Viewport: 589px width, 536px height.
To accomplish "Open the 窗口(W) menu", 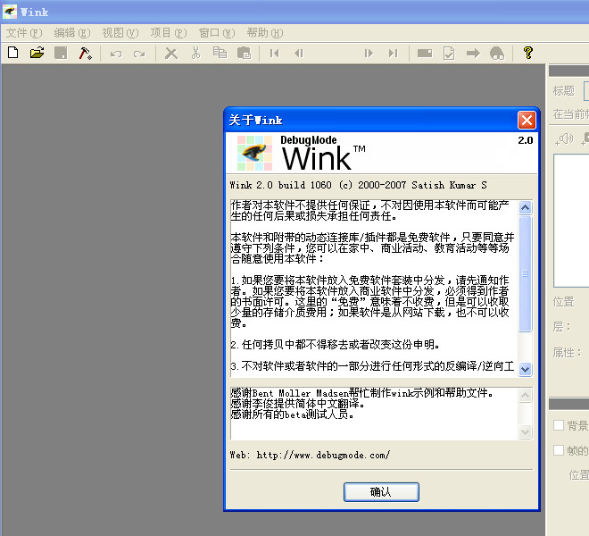I will click(217, 33).
